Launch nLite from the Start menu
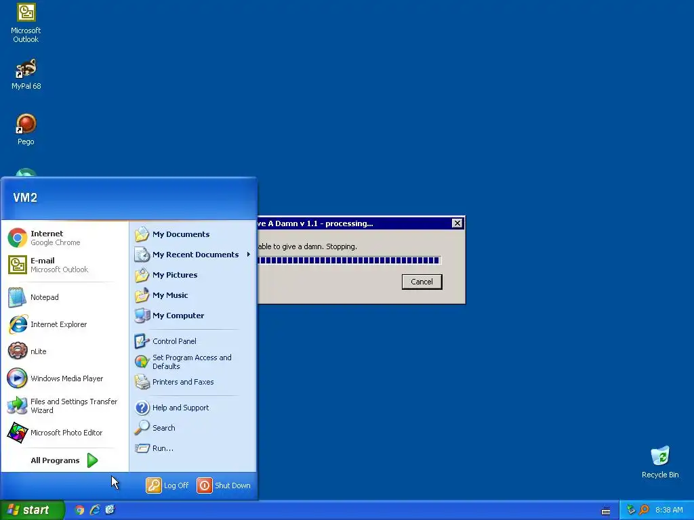The height and width of the screenshot is (520, 694). point(64,351)
